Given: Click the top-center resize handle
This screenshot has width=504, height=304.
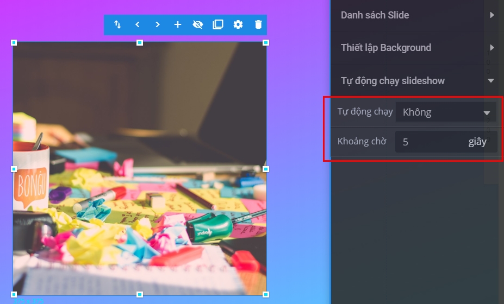Looking at the screenshot, I should point(140,42).
